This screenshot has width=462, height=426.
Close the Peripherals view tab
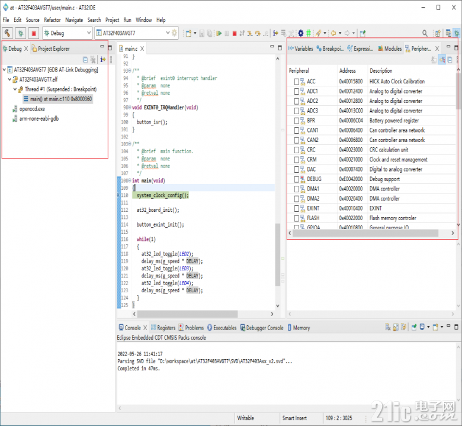pyautogui.click(x=437, y=49)
